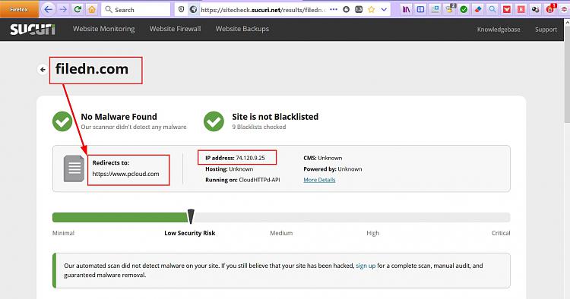
Task: Toggle the reader view icon in address bar
Action: 359,10
